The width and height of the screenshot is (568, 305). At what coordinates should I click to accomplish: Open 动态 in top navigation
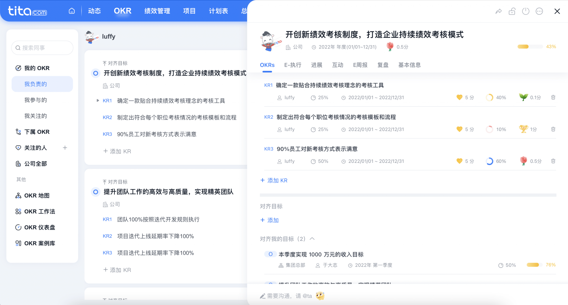point(94,11)
